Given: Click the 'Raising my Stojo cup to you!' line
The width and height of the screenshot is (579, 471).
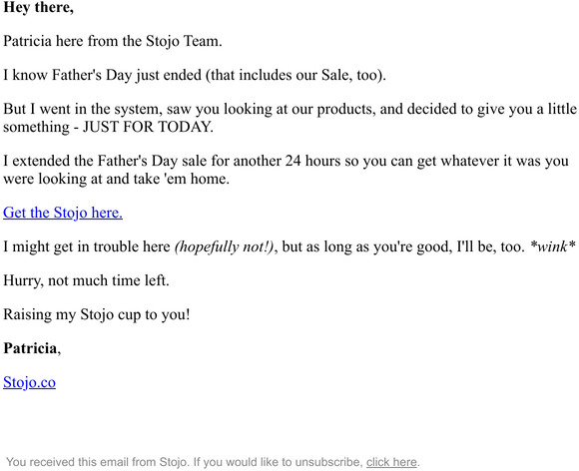Looking at the screenshot, I should click(x=97, y=314).
